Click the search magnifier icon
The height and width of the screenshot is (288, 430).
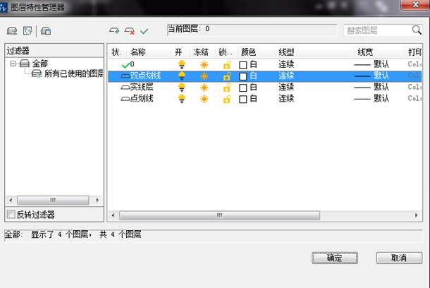click(x=416, y=30)
